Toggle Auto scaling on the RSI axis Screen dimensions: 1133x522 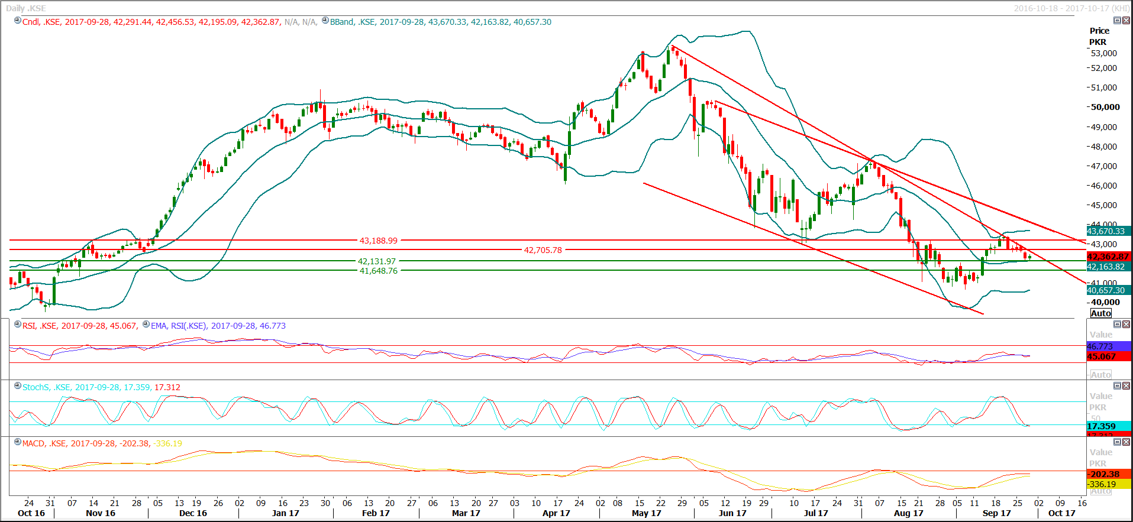pos(1100,375)
